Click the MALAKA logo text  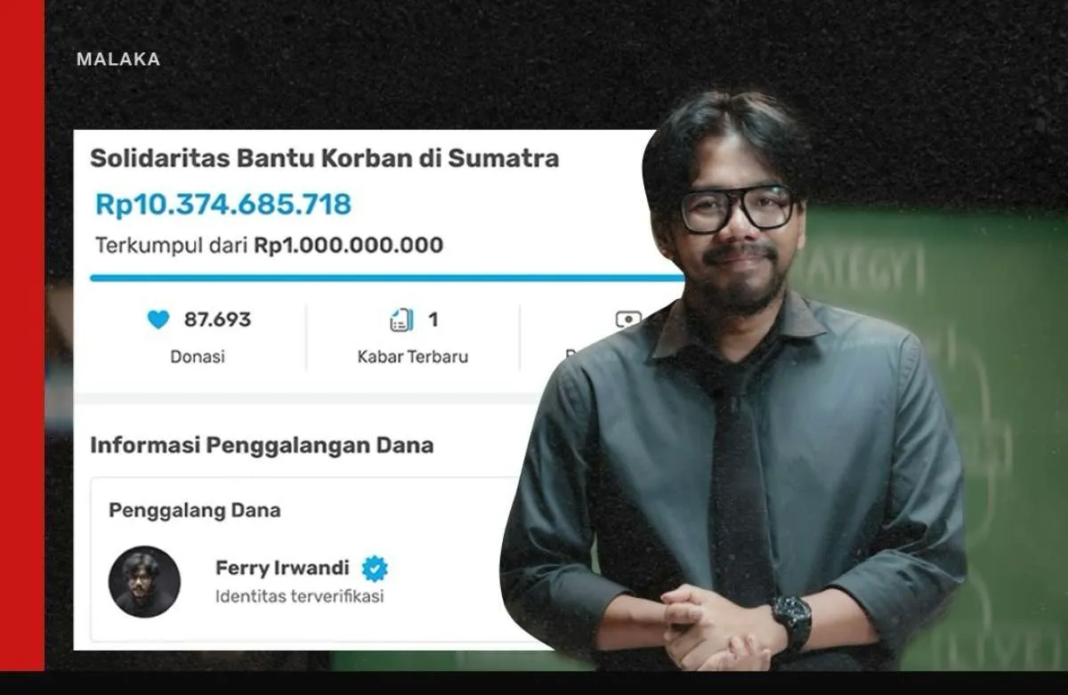[x=118, y=60]
